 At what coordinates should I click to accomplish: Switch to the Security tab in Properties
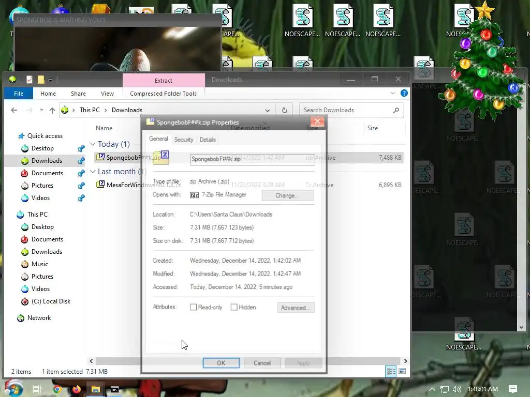point(184,140)
